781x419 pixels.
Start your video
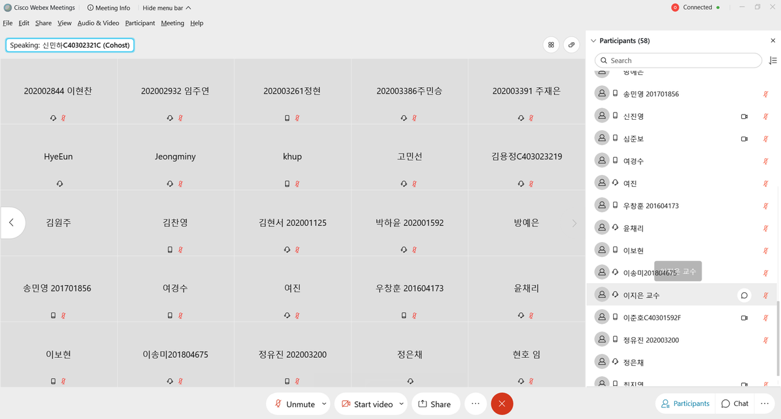click(x=366, y=404)
